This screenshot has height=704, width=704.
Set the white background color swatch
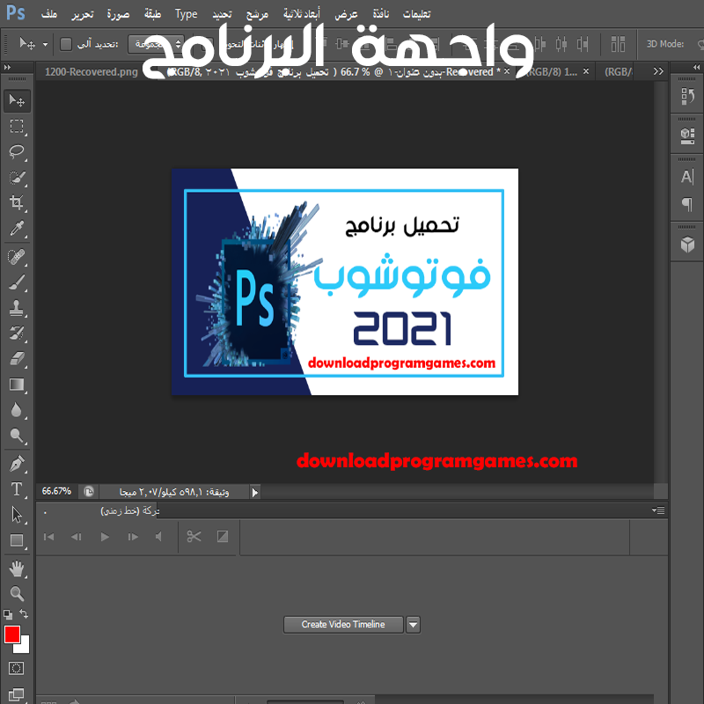[25, 647]
